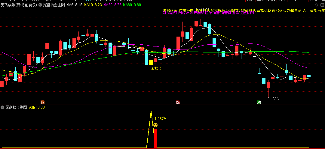Click the green 跌 event marker
Screen dimensions: 325x149
point(259,102)
